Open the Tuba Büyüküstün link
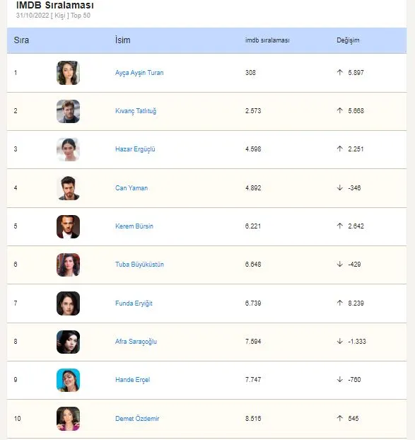Viewport: 415px width, 440px height. (x=139, y=265)
